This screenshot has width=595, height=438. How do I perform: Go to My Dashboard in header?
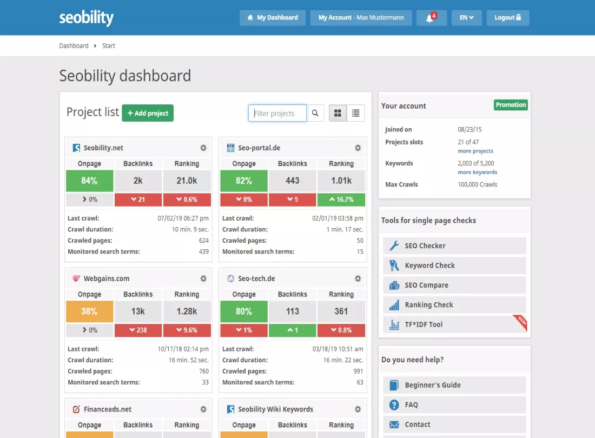pyautogui.click(x=273, y=18)
